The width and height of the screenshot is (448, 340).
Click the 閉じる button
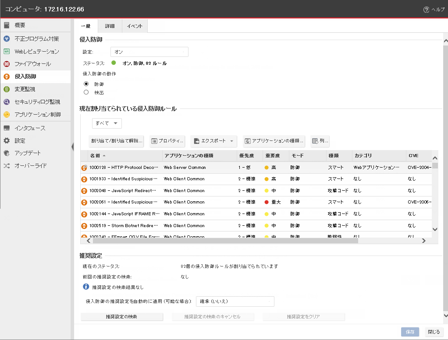coord(434,332)
